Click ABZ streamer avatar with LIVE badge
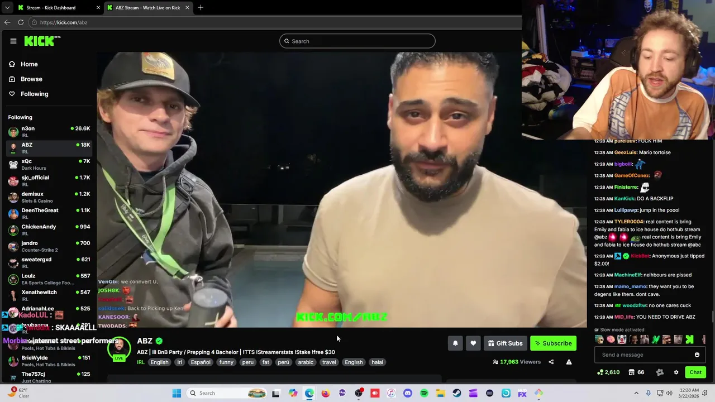 119,348
